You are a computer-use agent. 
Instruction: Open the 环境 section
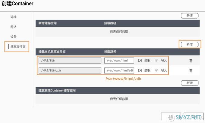(14, 17)
